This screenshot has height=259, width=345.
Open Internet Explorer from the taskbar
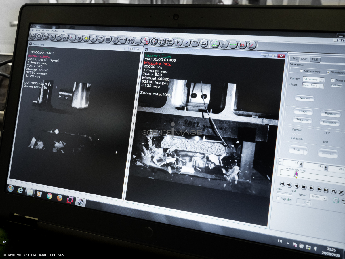(20, 190)
